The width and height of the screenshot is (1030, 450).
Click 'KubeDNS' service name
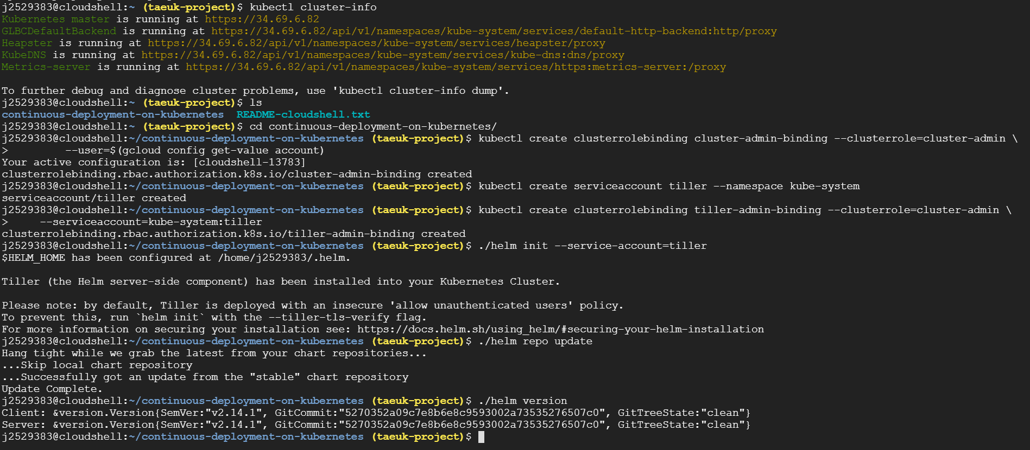click(x=24, y=55)
